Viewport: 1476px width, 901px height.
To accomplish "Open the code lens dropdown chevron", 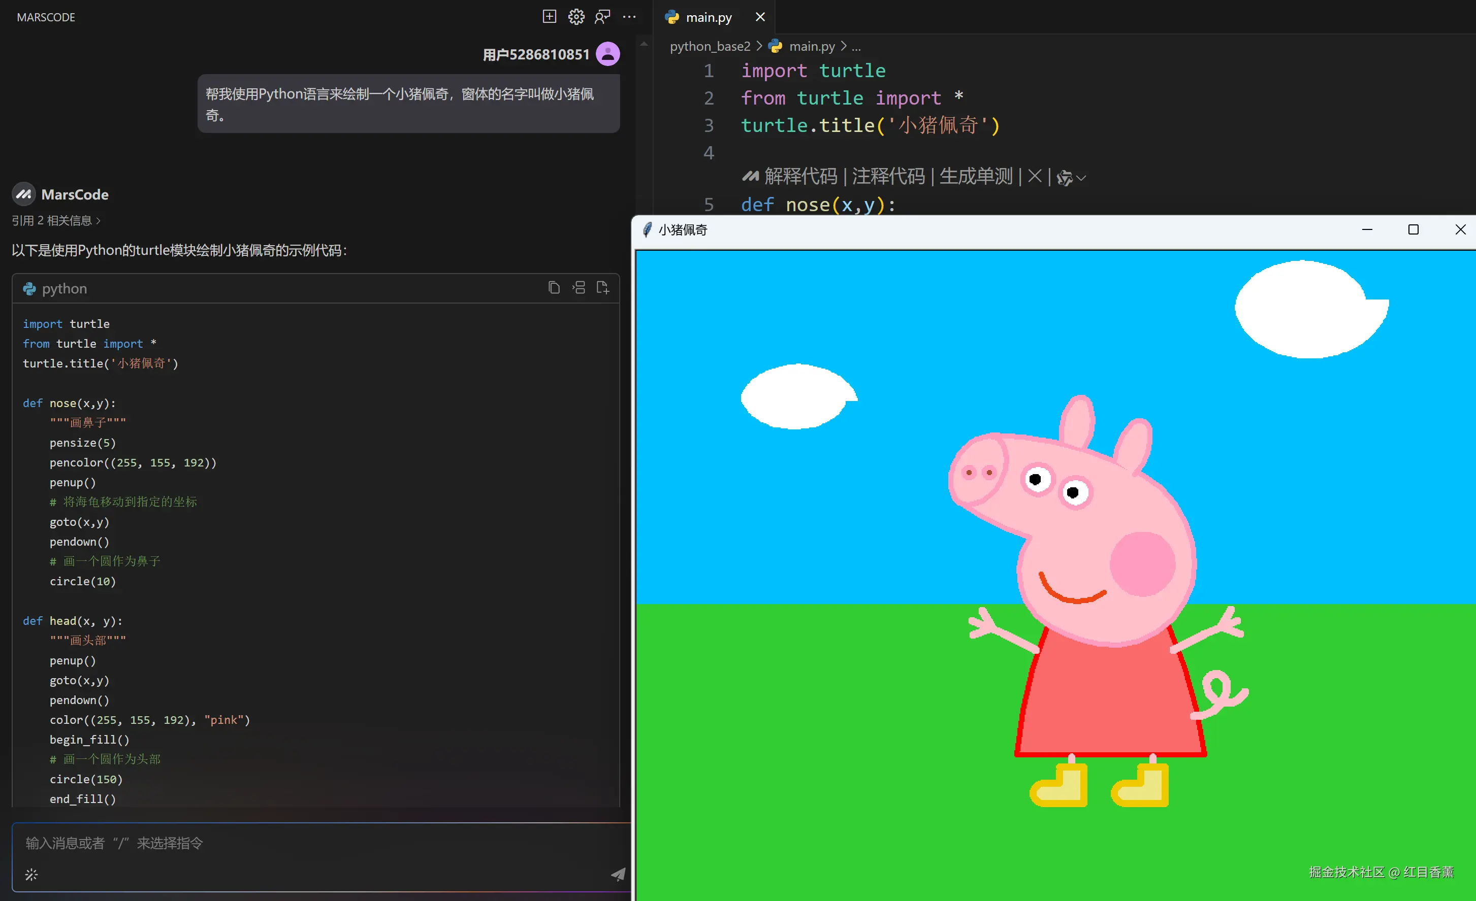I will click(x=1081, y=178).
